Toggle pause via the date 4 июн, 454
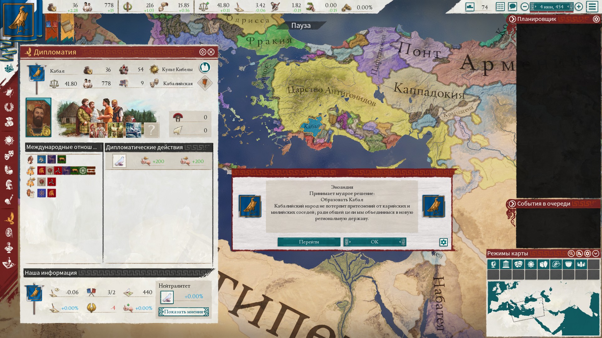This screenshot has width=602, height=338. coord(552,7)
